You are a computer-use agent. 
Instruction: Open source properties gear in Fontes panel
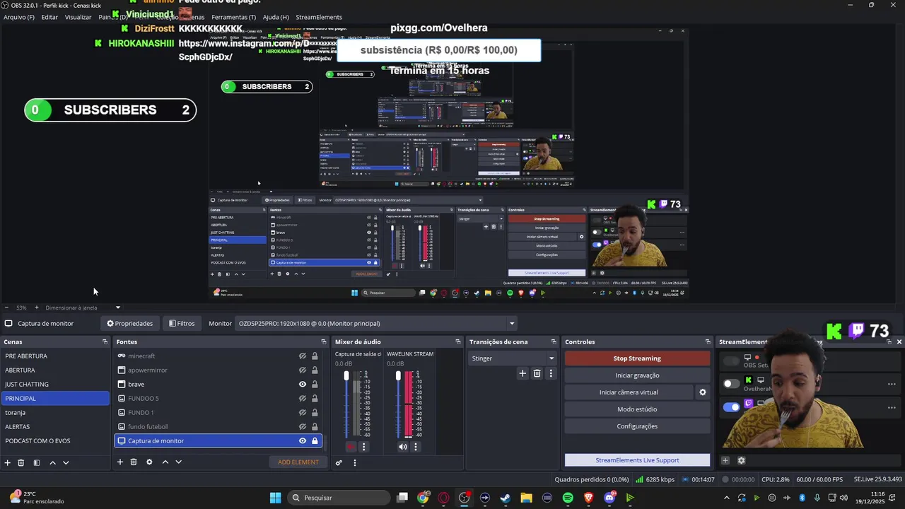[149, 462]
